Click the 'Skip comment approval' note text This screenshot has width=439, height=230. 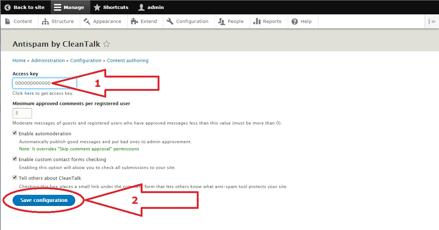pos(79,149)
